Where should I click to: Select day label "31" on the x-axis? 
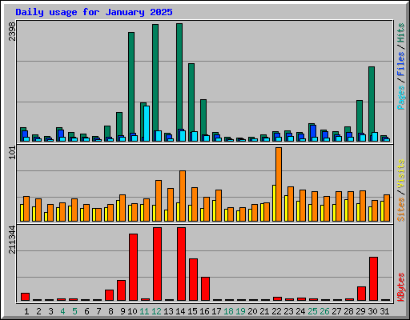pyautogui.click(x=384, y=311)
